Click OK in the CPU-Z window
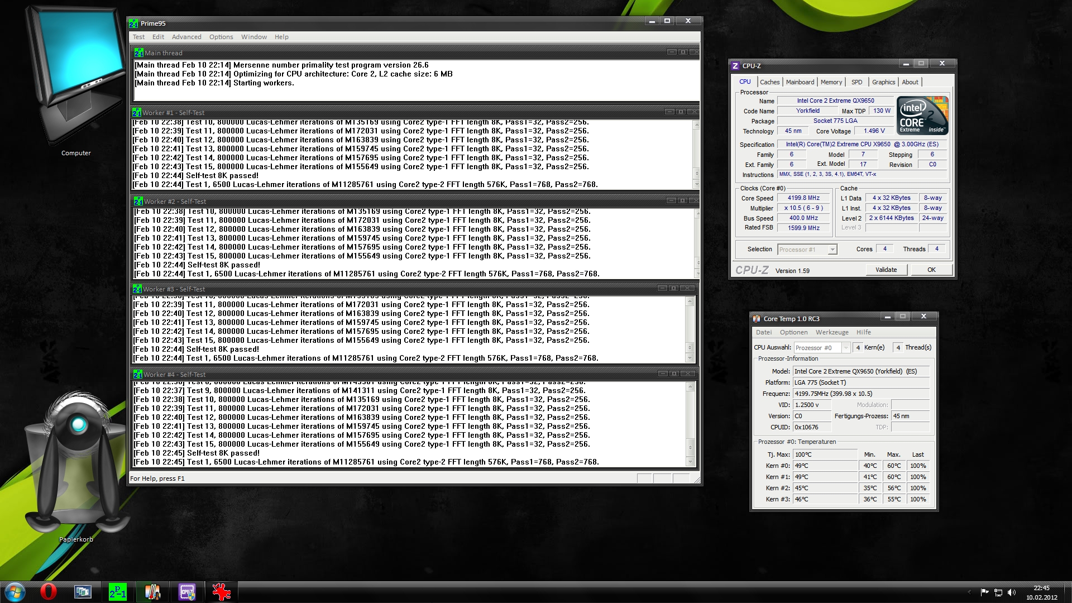1072x603 pixels. tap(931, 269)
